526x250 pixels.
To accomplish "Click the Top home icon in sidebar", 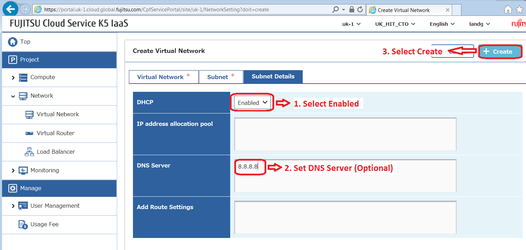I will point(13,42).
